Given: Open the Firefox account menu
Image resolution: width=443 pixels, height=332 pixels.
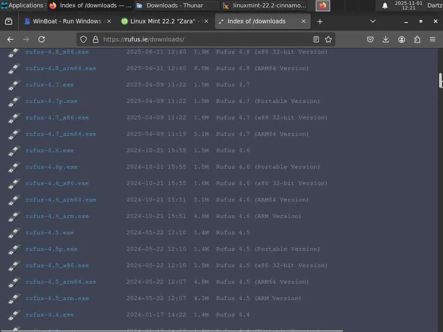Looking at the screenshot, I should (x=401, y=39).
